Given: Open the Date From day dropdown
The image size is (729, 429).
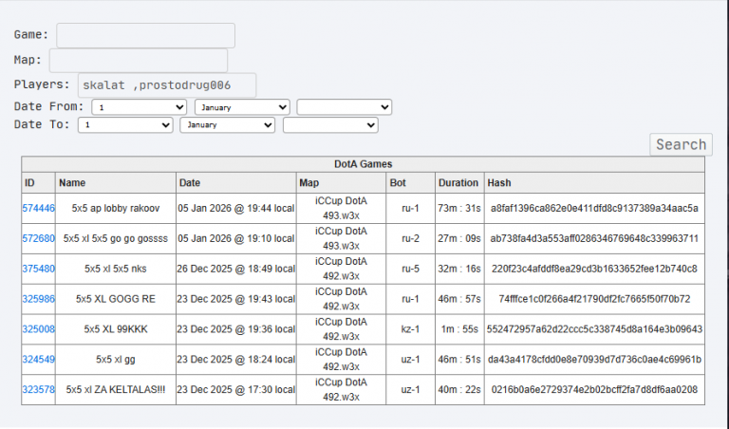Looking at the screenshot, I should point(139,107).
